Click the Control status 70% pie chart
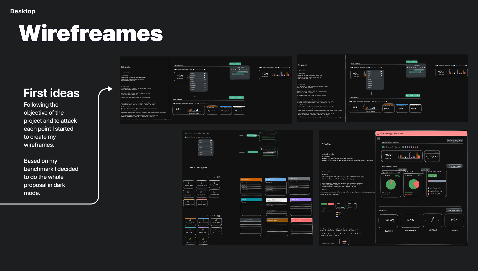 [x=414, y=184]
